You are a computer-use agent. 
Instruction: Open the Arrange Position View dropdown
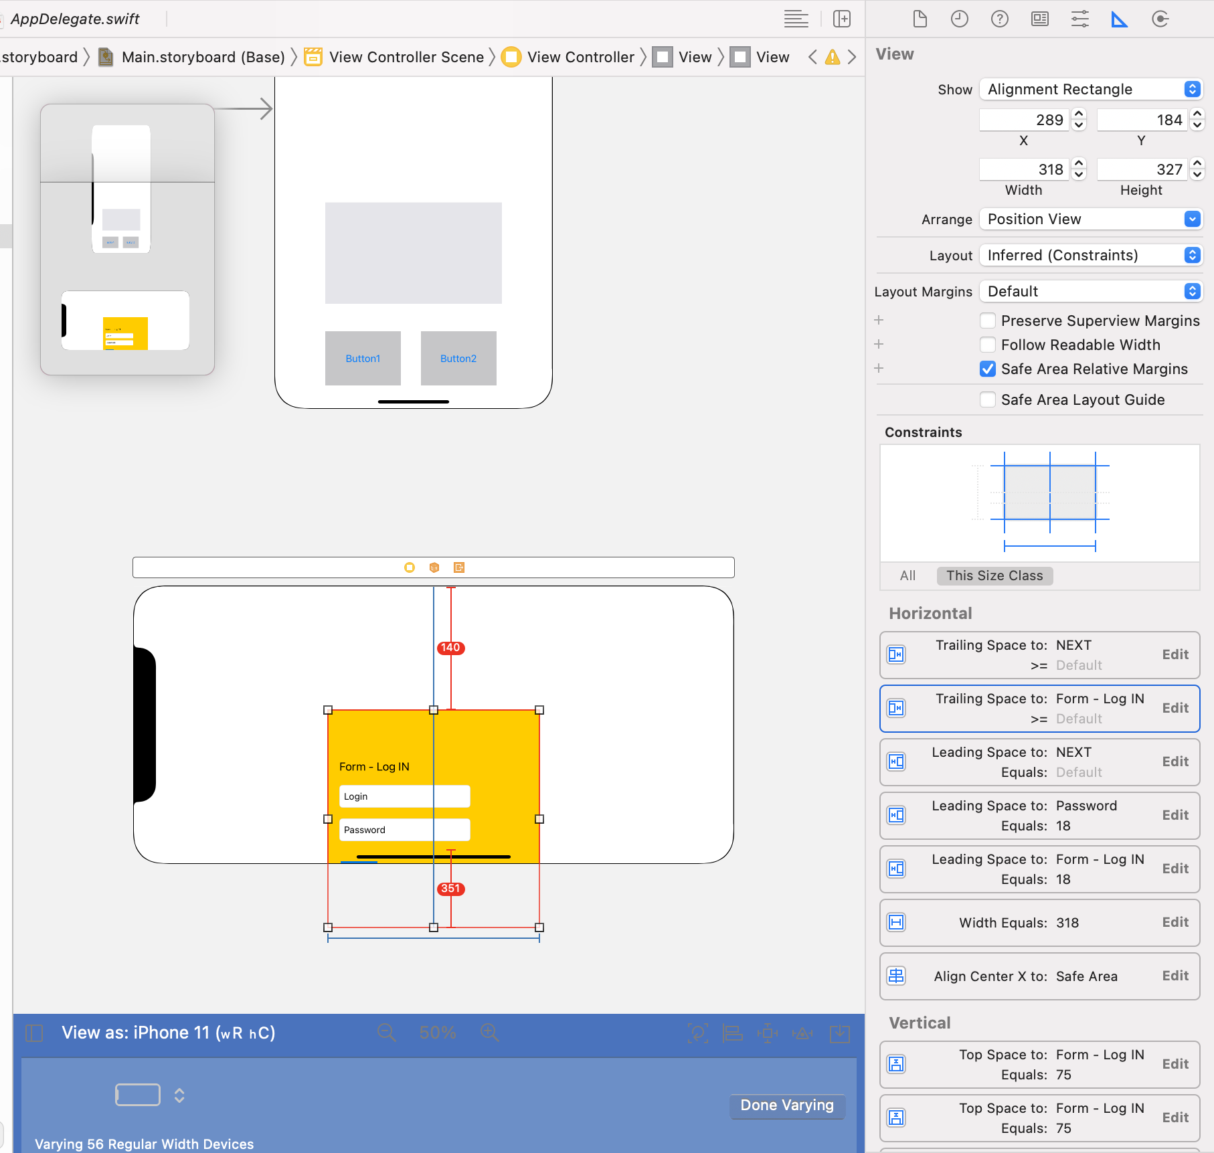[x=1090, y=219]
